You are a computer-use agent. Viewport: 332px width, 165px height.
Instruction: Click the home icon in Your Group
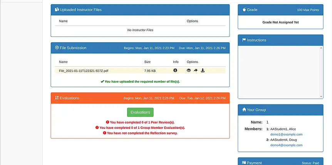click(x=244, y=110)
